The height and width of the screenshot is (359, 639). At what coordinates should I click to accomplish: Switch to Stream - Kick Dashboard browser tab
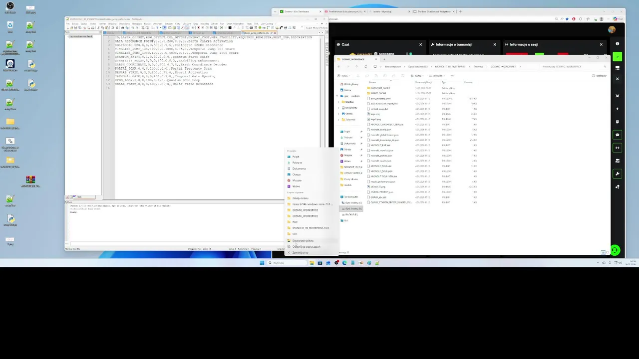tap(300, 11)
